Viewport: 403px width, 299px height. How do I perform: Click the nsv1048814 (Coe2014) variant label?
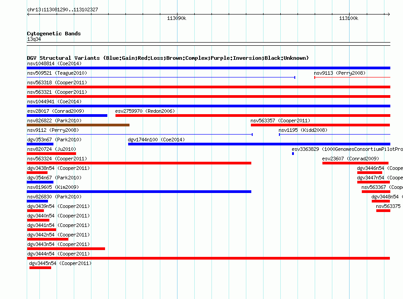54,63
